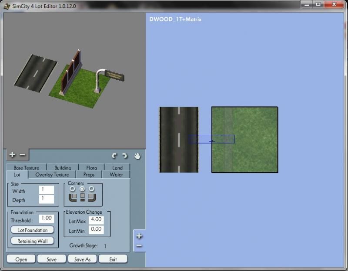Focus the Depth size field
Image resolution: width=348 pixels, height=271 pixels.
[47, 199]
